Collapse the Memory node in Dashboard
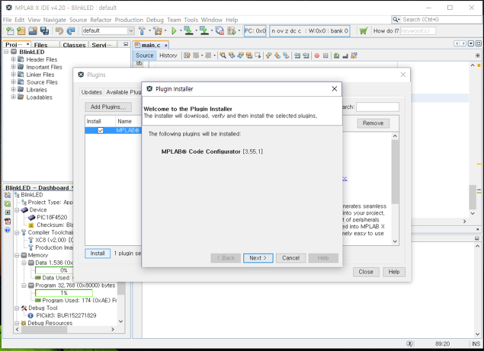The image size is (484, 351). point(17,255)
